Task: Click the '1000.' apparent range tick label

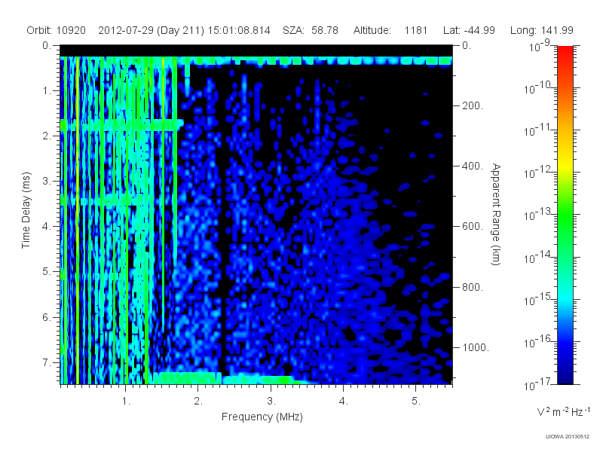Action: click(476, 347)
